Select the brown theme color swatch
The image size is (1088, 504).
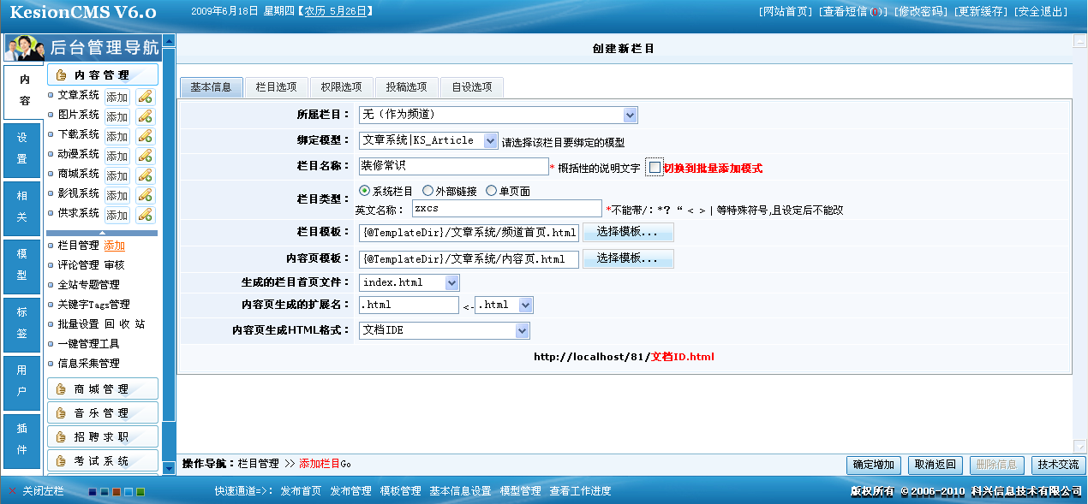tap(117, 492)
